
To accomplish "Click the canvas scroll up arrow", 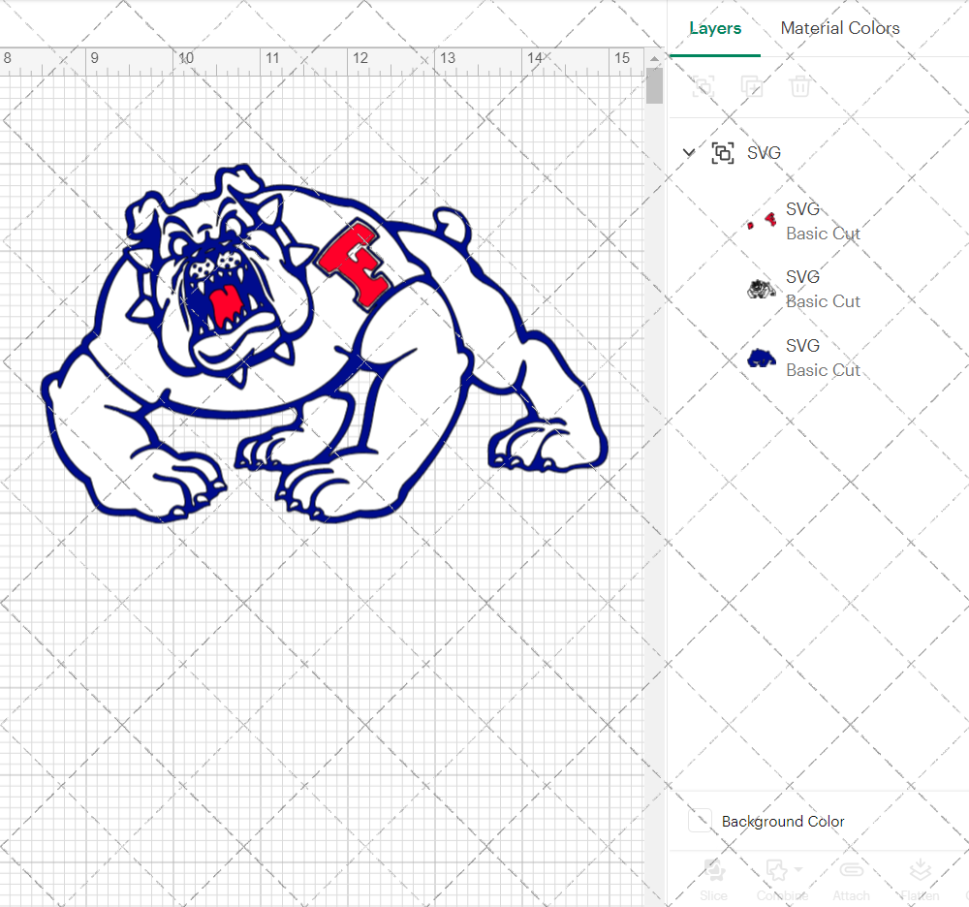I will tap(654, 59).
